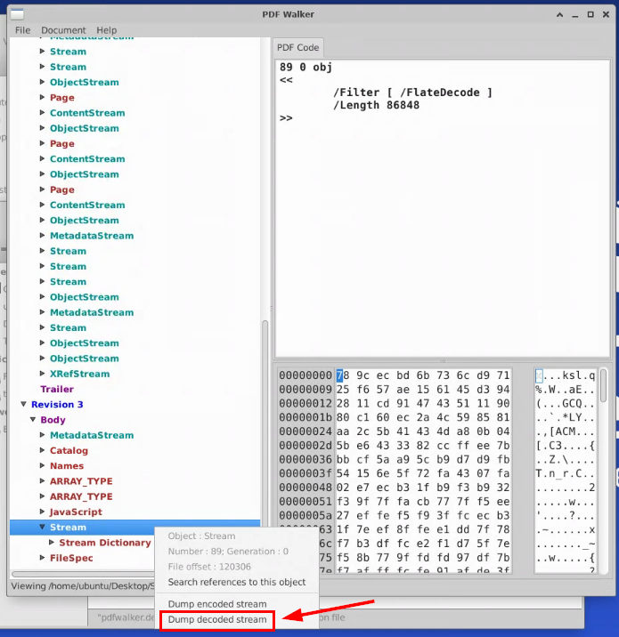Expand the Stream Dictionary node

point(52,543)
